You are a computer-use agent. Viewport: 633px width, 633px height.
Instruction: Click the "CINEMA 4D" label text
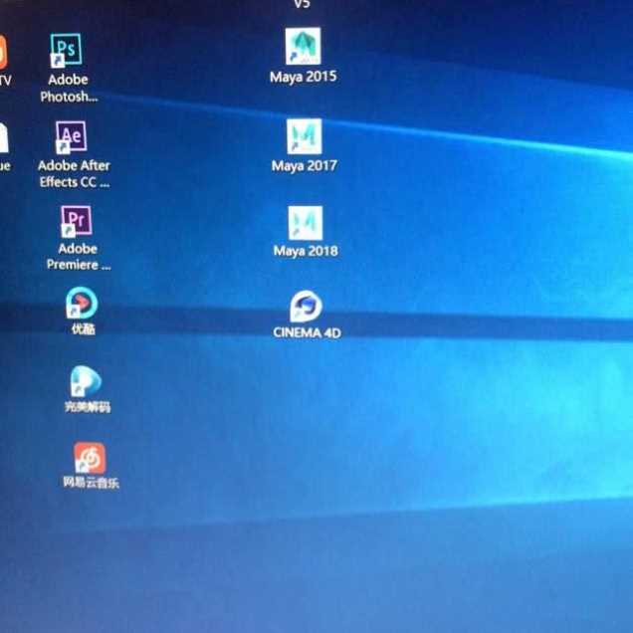tap(307, 332)
